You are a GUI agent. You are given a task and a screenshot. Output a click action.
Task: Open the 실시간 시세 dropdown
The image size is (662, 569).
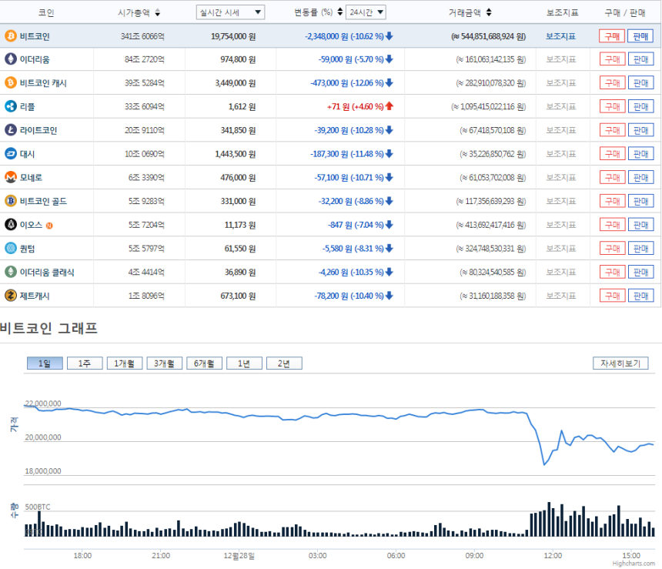230,12
